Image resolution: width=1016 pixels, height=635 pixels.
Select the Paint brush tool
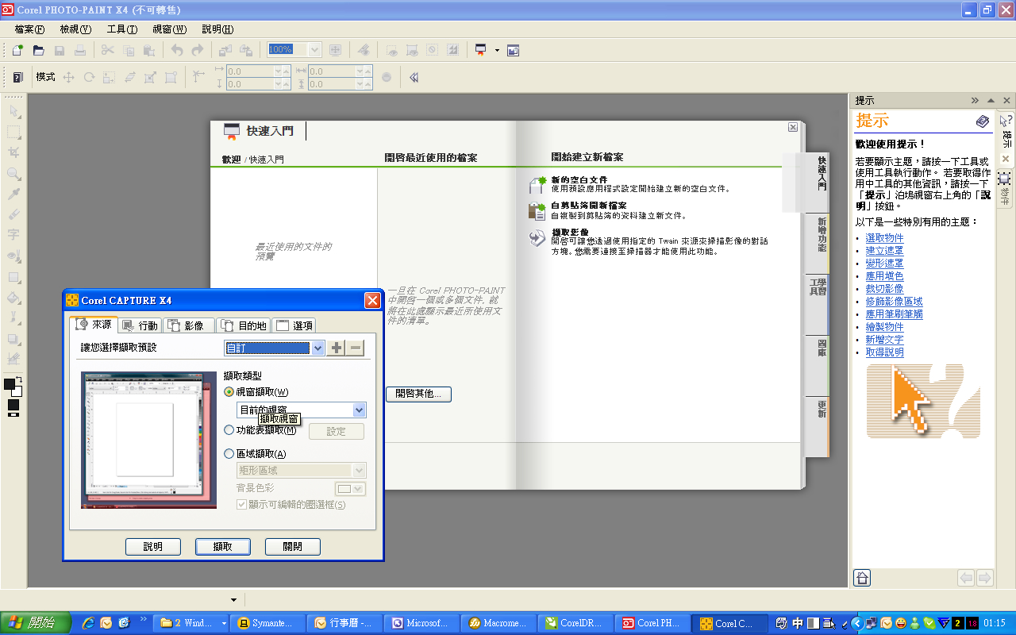click(x=13, y=318)
